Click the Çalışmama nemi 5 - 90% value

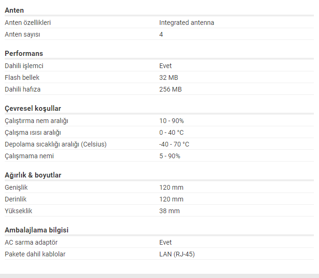coord(170,156)
